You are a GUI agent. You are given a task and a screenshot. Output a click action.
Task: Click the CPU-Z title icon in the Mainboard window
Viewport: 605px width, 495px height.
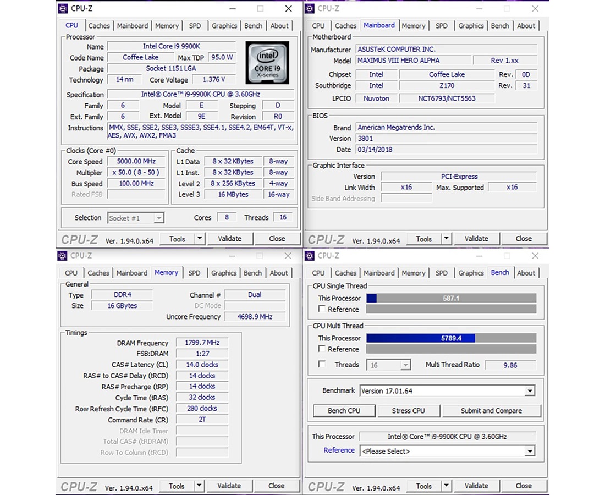[310, 8]
